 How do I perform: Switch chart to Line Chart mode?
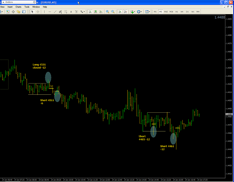pyautogui.click(x=101, y=12)
